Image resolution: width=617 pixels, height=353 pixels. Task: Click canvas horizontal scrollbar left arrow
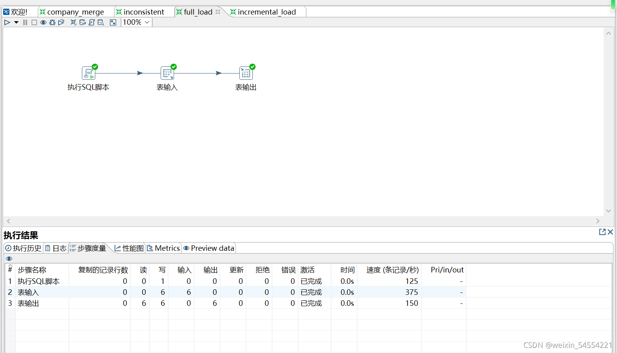[9, 221]
